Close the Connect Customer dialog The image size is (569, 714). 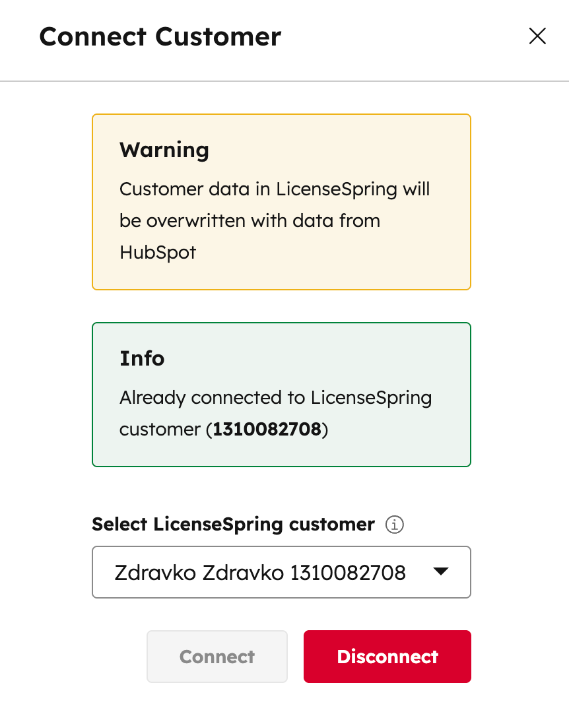point(537,36)
